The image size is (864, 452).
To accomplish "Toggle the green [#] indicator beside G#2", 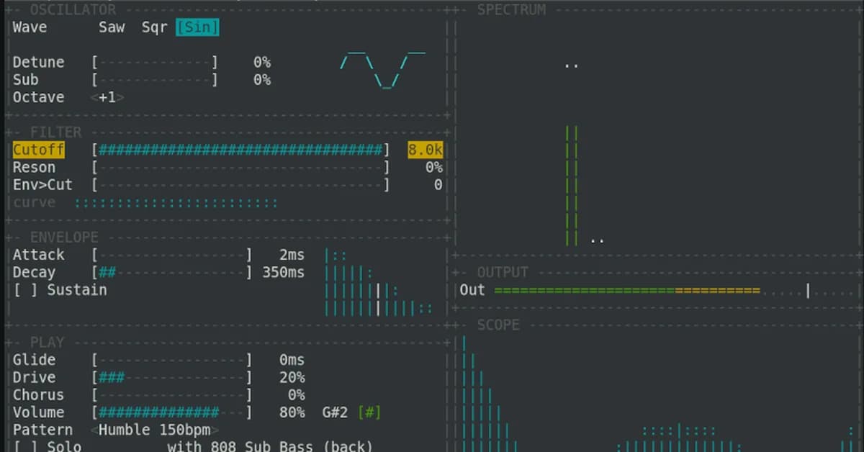I will (369, 412).
